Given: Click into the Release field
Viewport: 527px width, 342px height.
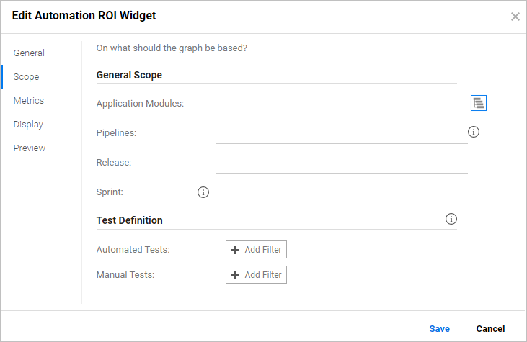Looking at the screenshot, I should 341,163.
